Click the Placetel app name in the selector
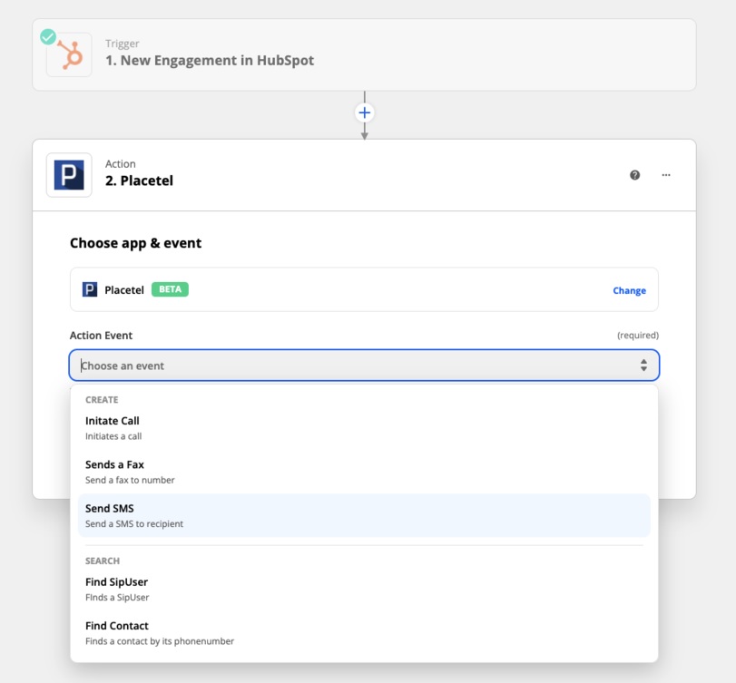 point(124,290)
